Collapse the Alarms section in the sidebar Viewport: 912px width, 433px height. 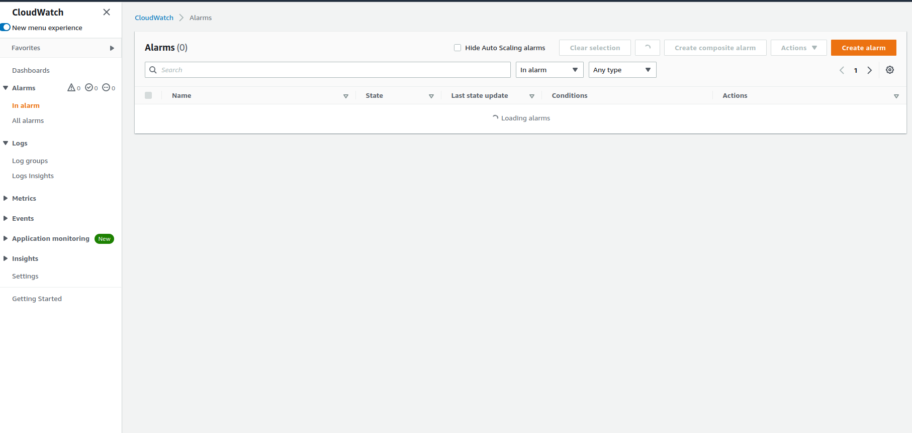click(x=6, y=88)
